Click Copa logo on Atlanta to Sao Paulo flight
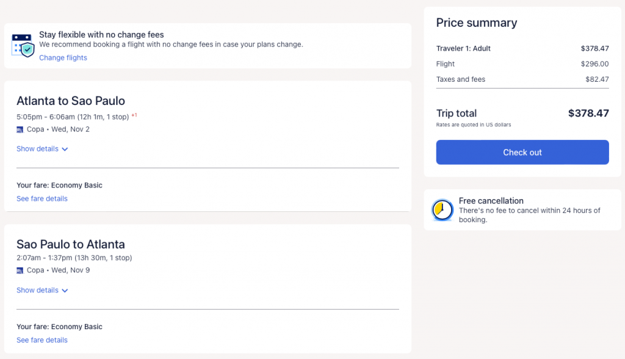 coord(20,129)
